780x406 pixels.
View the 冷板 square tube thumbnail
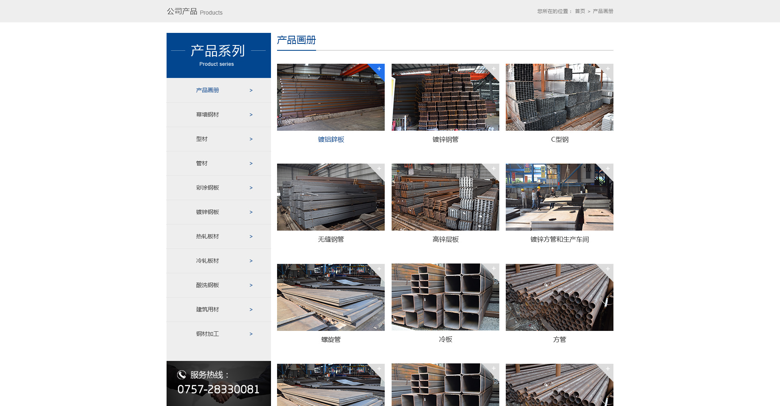tap(445, 297)
